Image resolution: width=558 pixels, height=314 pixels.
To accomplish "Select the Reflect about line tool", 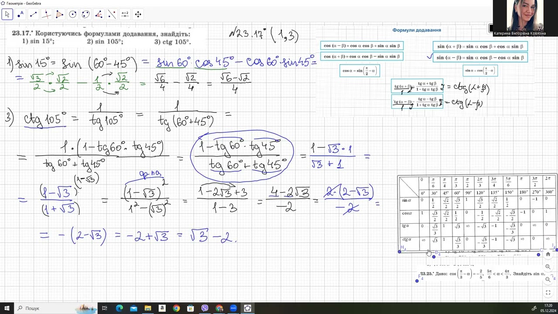I will pyautogui.click(x=112, y=14).
